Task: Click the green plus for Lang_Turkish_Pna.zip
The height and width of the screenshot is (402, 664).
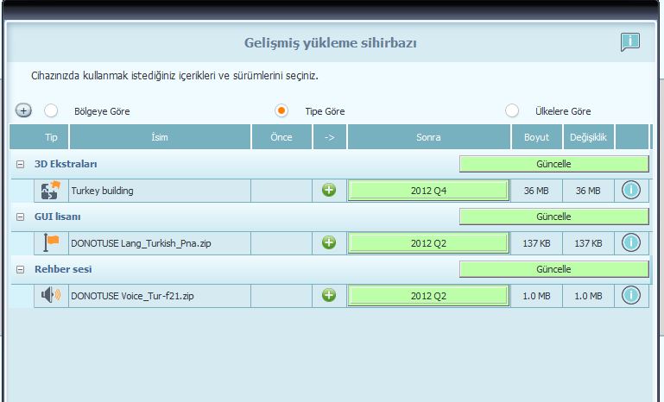Action: pyautogui.click(x=329, y=242)
